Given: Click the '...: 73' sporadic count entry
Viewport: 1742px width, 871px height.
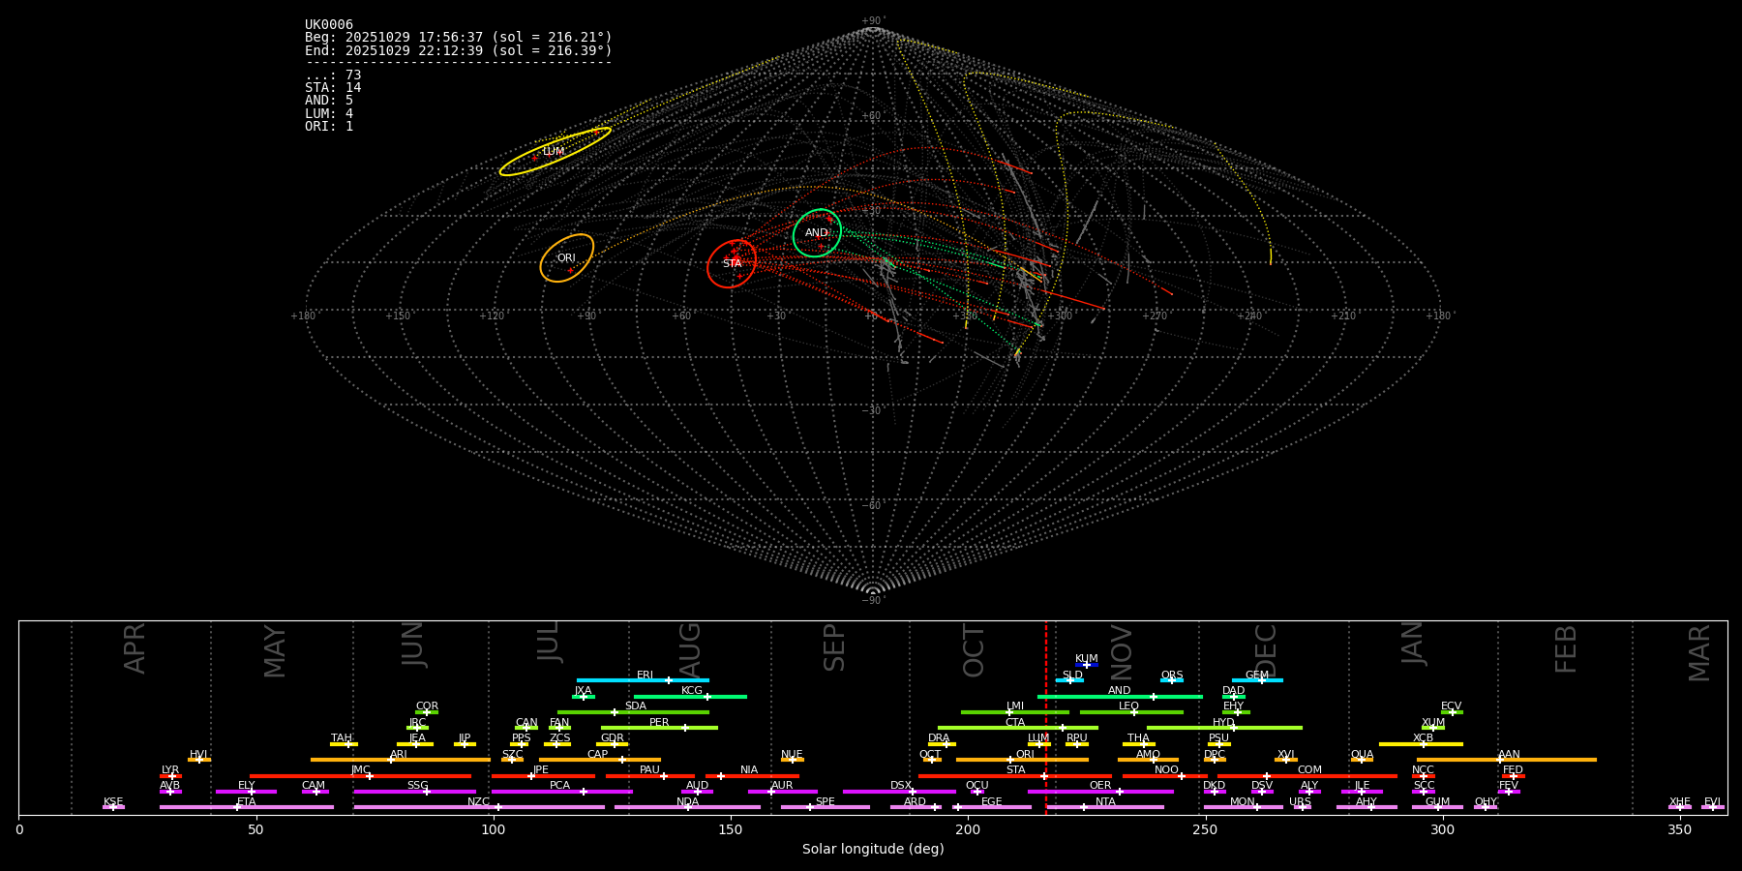Looking at the screenshot, I should coord(333,75).
